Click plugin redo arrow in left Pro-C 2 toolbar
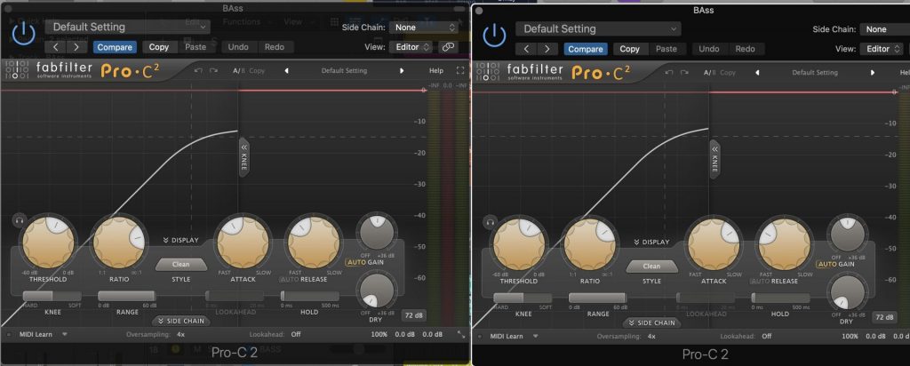 (x=213, y=71)
